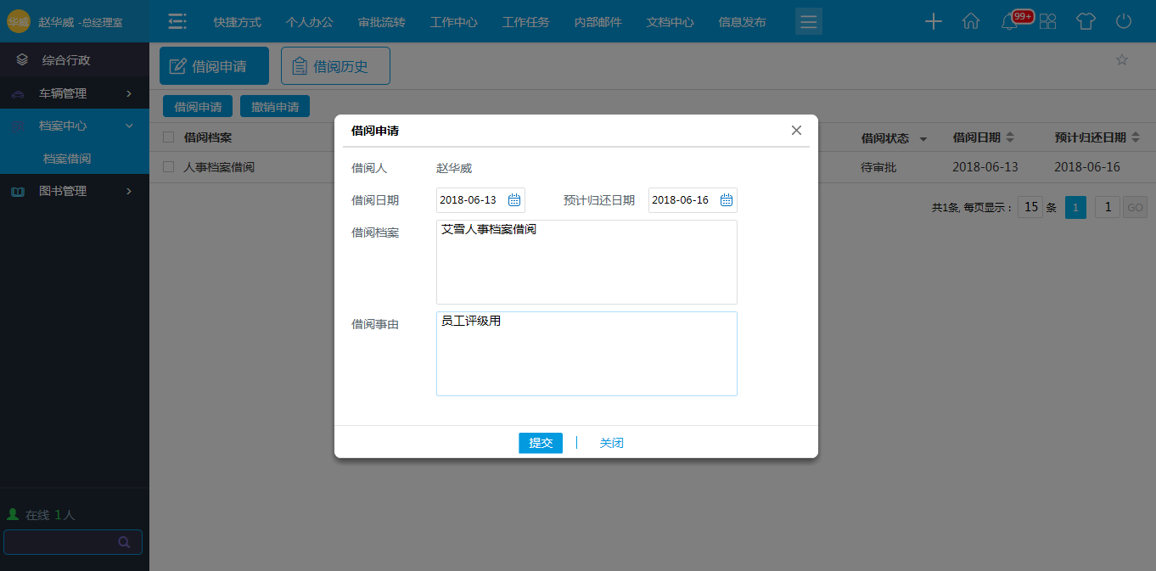
Task: Click the 图书管理 book icon in the sidebar
Action: tap(20, 190)
